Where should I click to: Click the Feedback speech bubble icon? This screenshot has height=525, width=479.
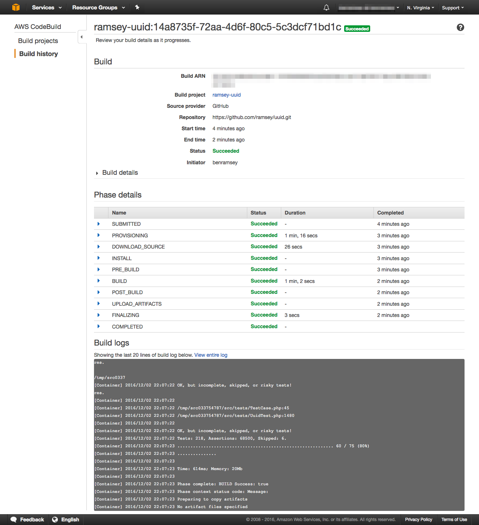[x=14, y=520]
